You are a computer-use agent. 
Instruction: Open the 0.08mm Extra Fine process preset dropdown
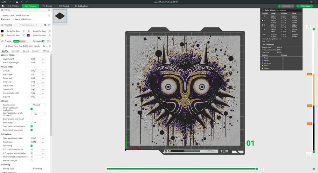[x=23, y=46]
